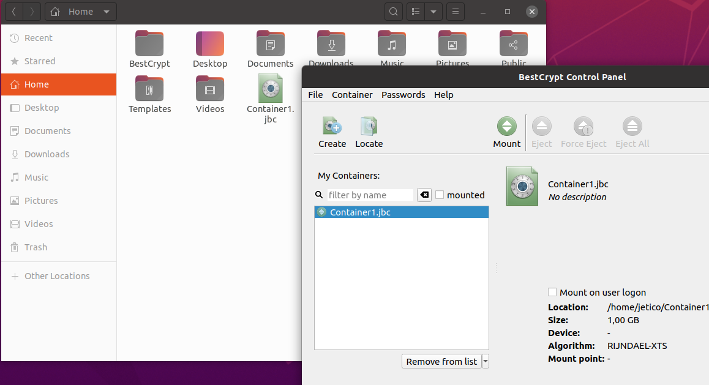
Task: Open the Help menu in BestCrypt
Action: 443,95
